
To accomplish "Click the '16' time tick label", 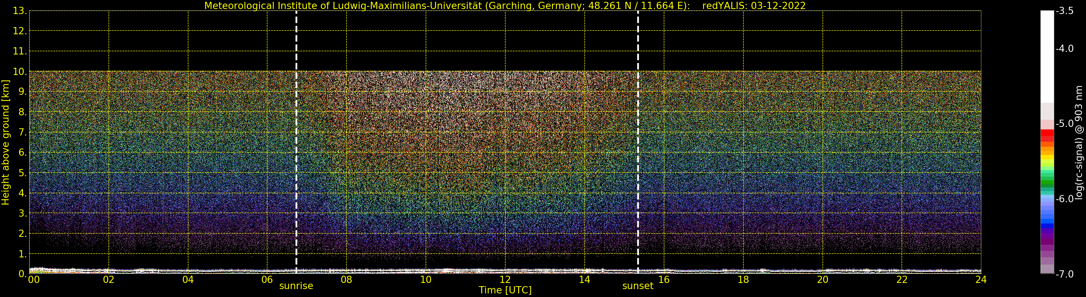I will pyautogui.click(x=664, y=280).
